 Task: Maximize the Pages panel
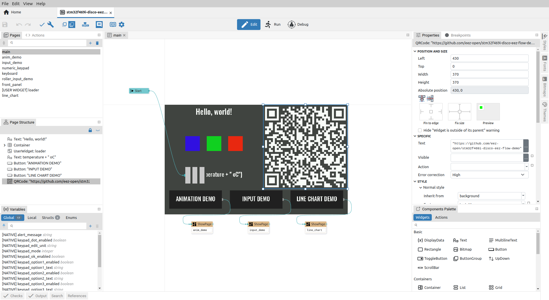(99, 35)
